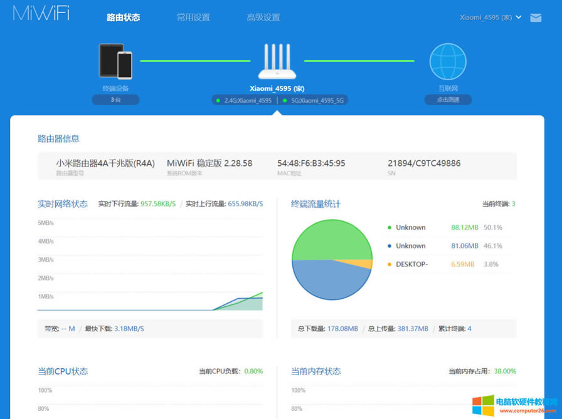The height and width of the screenshot is (419, 562).
Task: Select the Xiaomi_4595 router icon
Action: (x=278, y=59)
